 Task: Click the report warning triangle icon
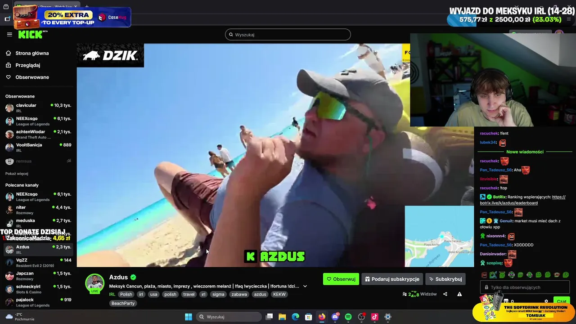point(459,294)
